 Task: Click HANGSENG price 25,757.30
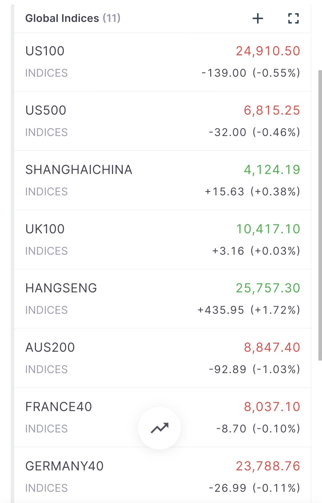[x=268, y=288]
